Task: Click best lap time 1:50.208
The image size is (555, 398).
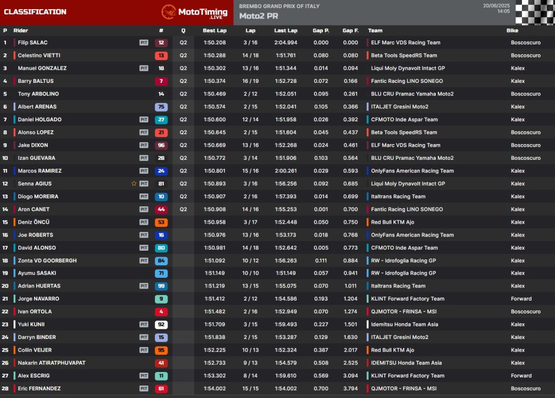Action: pos(215,42)
